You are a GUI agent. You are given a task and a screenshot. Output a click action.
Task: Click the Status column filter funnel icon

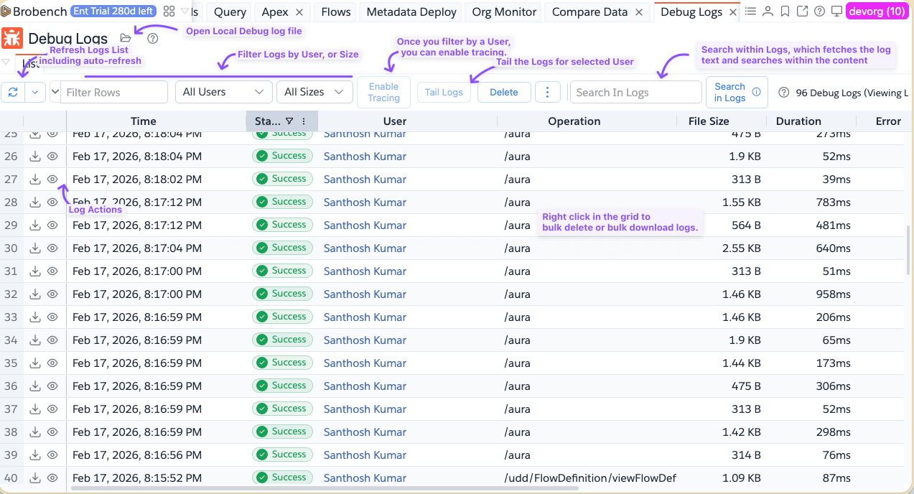289,121
